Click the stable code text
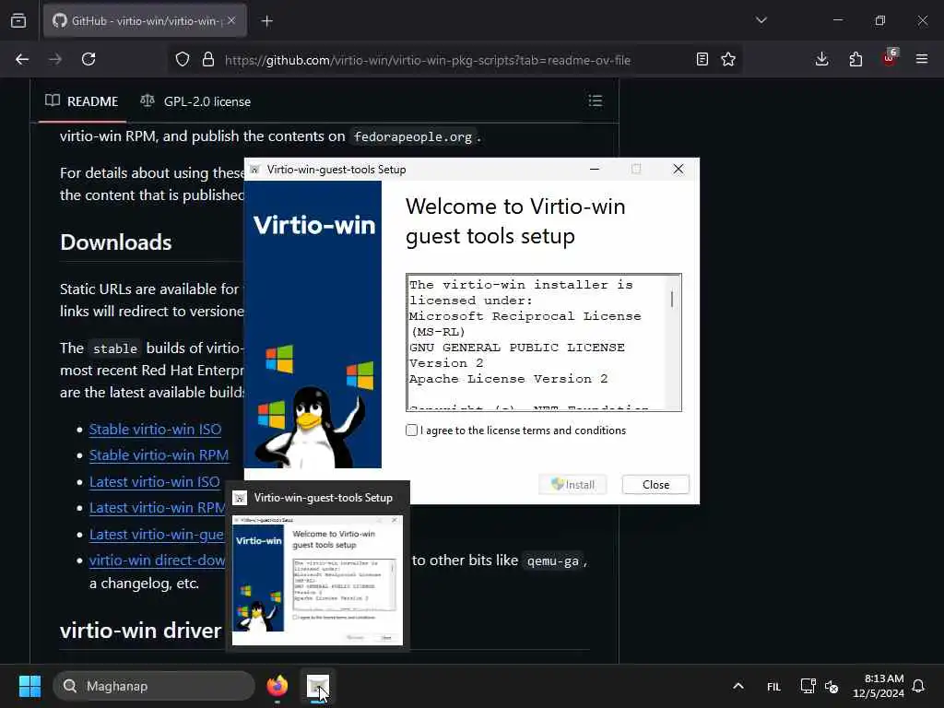944x708 pixels. point(115,348)
